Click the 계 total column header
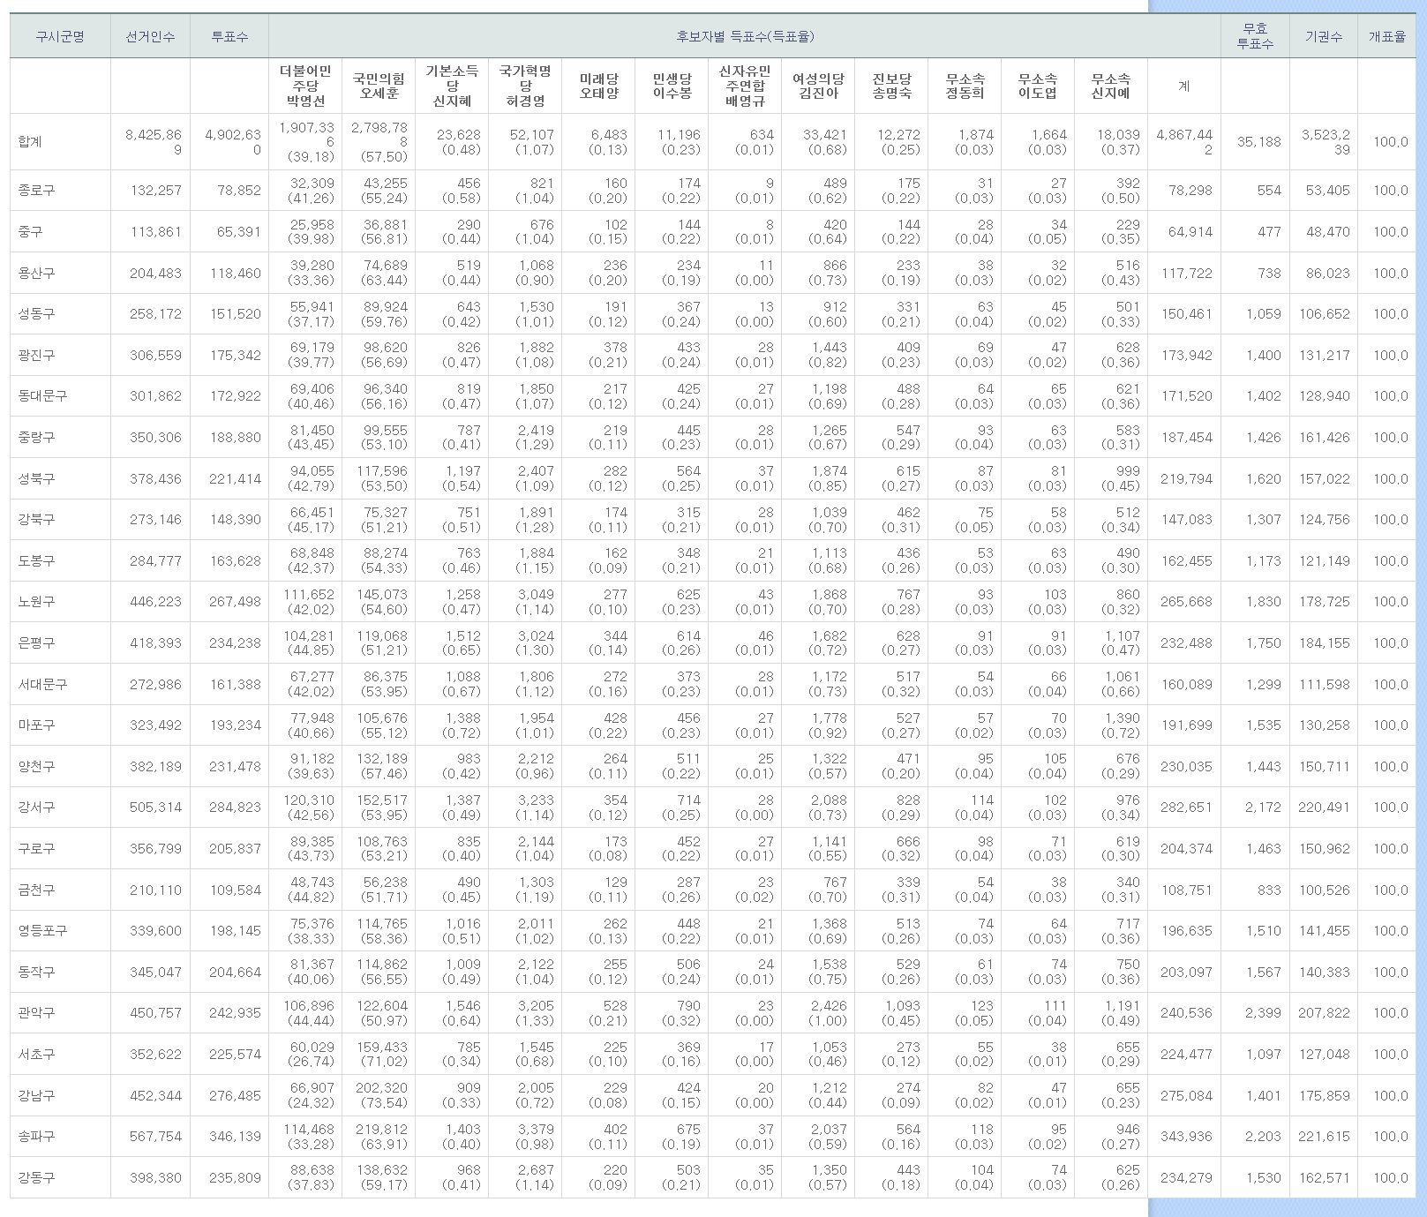 (x=1183, y=86)
